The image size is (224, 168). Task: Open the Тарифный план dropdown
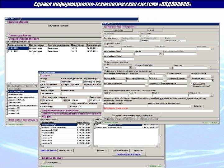(212, 81)
